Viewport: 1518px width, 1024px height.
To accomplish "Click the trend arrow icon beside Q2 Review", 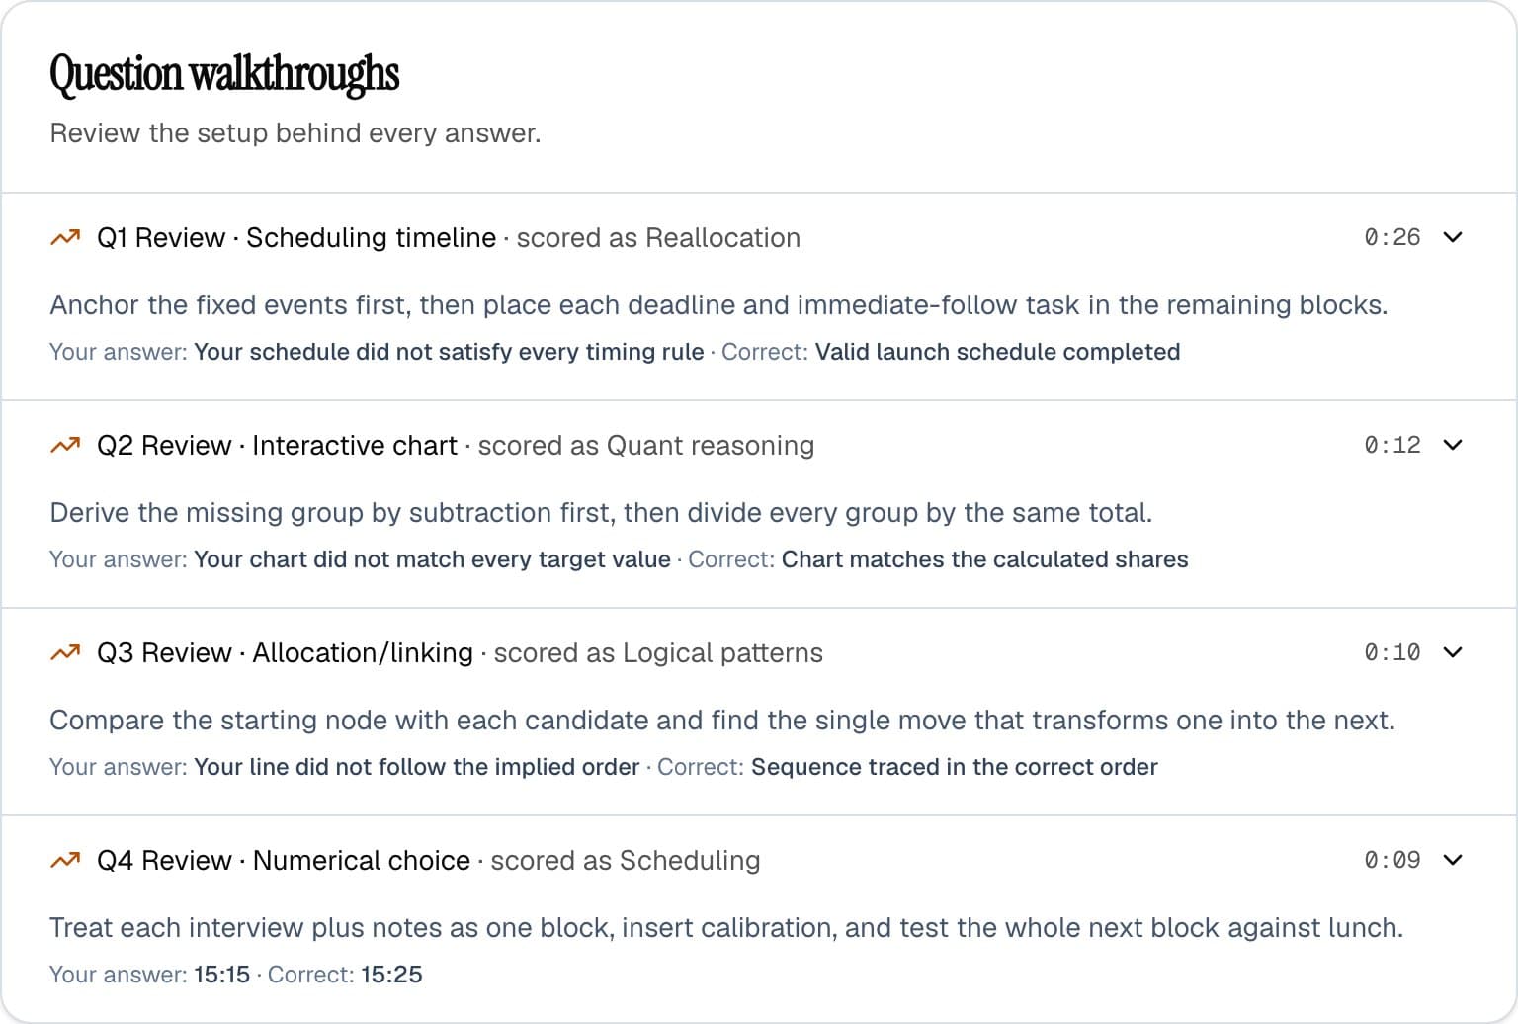I will coord(65,446).
